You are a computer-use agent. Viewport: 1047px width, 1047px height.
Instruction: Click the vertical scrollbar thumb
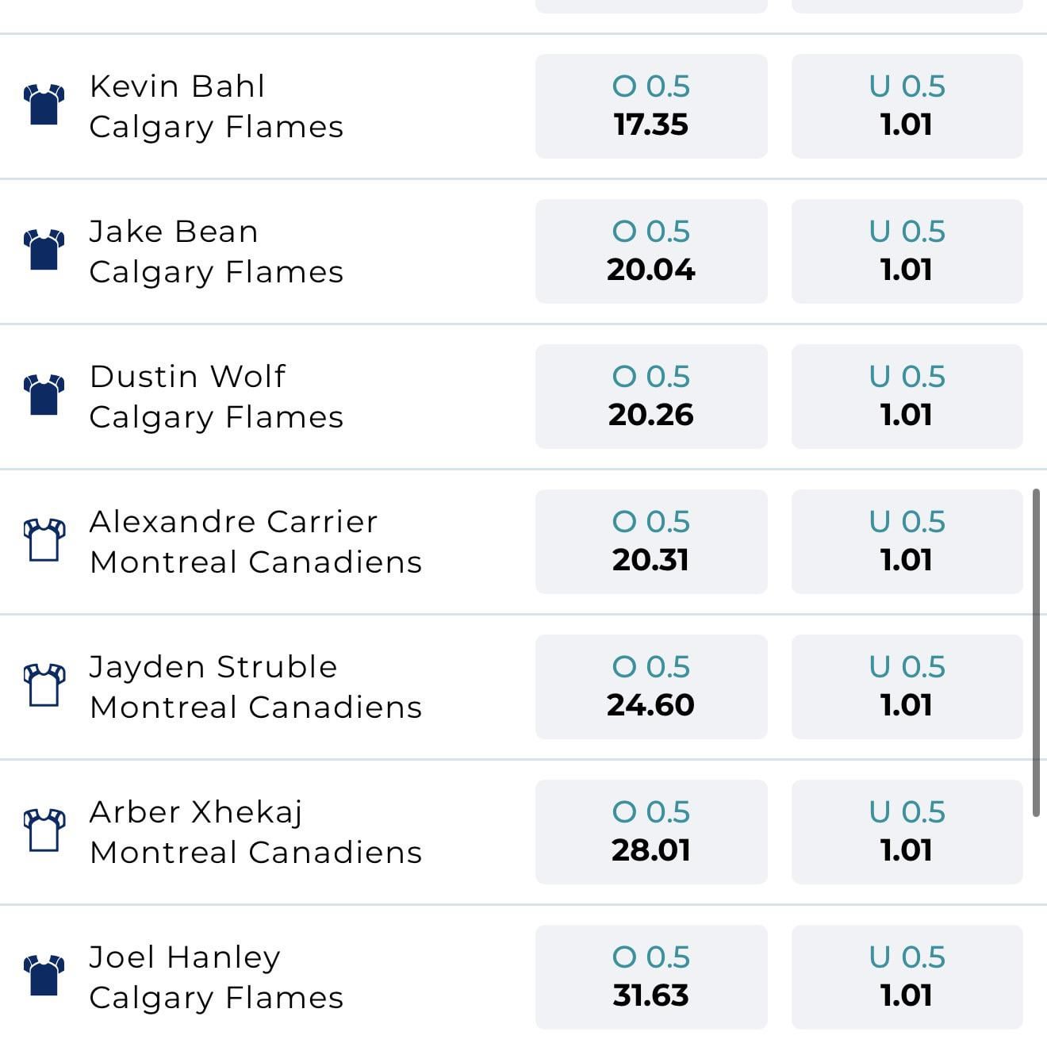point(1036,653)
